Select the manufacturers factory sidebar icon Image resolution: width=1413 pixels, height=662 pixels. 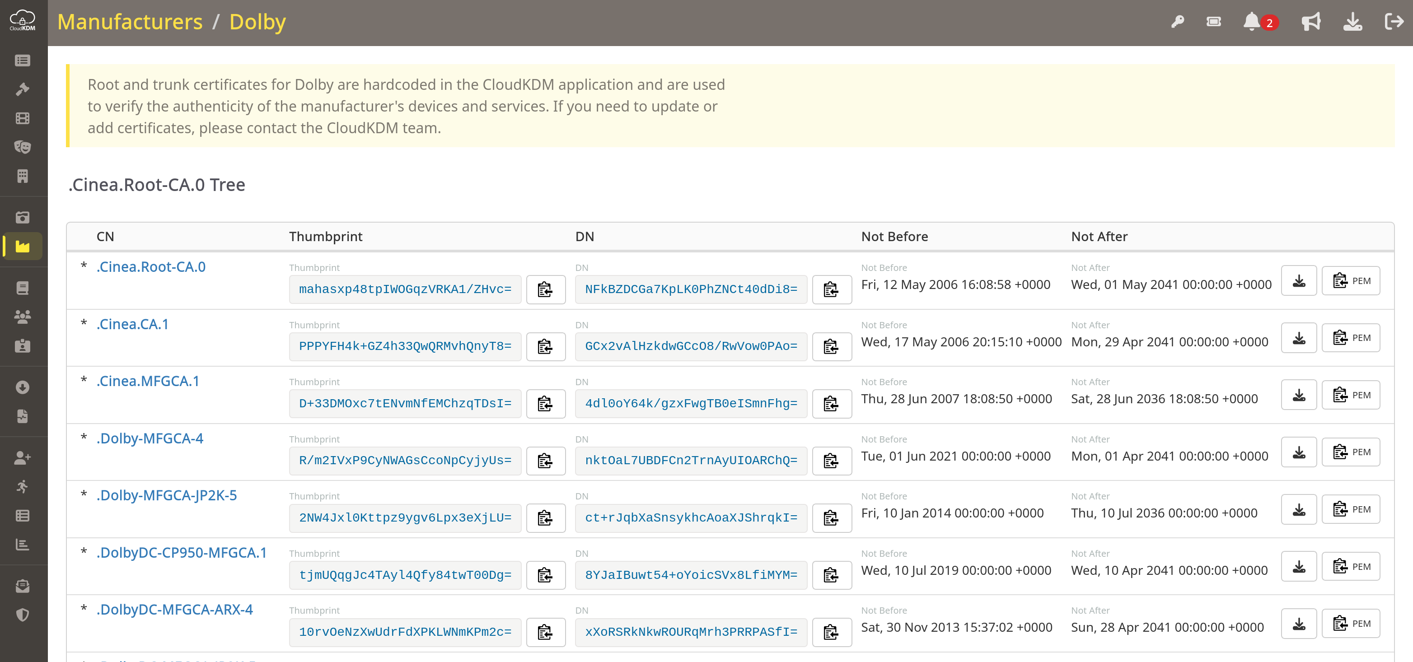tap(23, 246)
